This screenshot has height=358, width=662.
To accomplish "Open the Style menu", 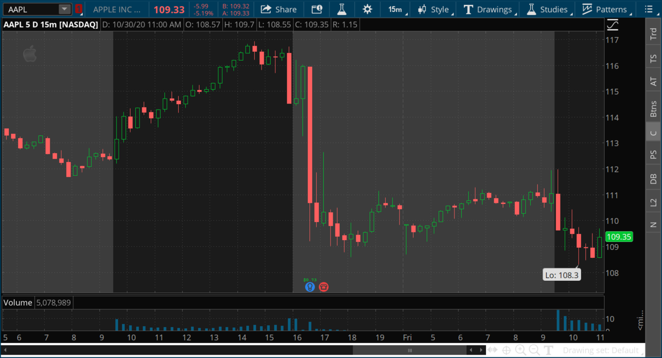I will [x=434, y=9].
